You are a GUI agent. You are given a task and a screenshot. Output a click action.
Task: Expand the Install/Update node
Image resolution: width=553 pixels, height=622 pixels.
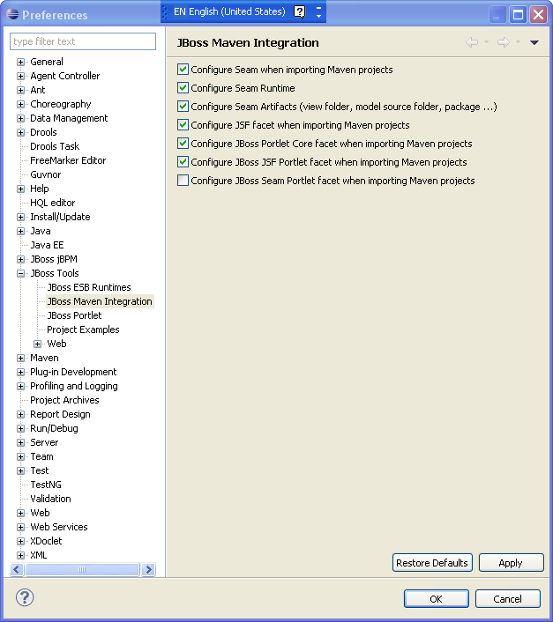point(20,217)
